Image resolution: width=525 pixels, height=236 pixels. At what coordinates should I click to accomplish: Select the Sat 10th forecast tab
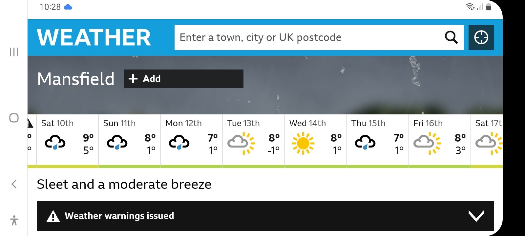pyautogui.click(x=68, y=141)
